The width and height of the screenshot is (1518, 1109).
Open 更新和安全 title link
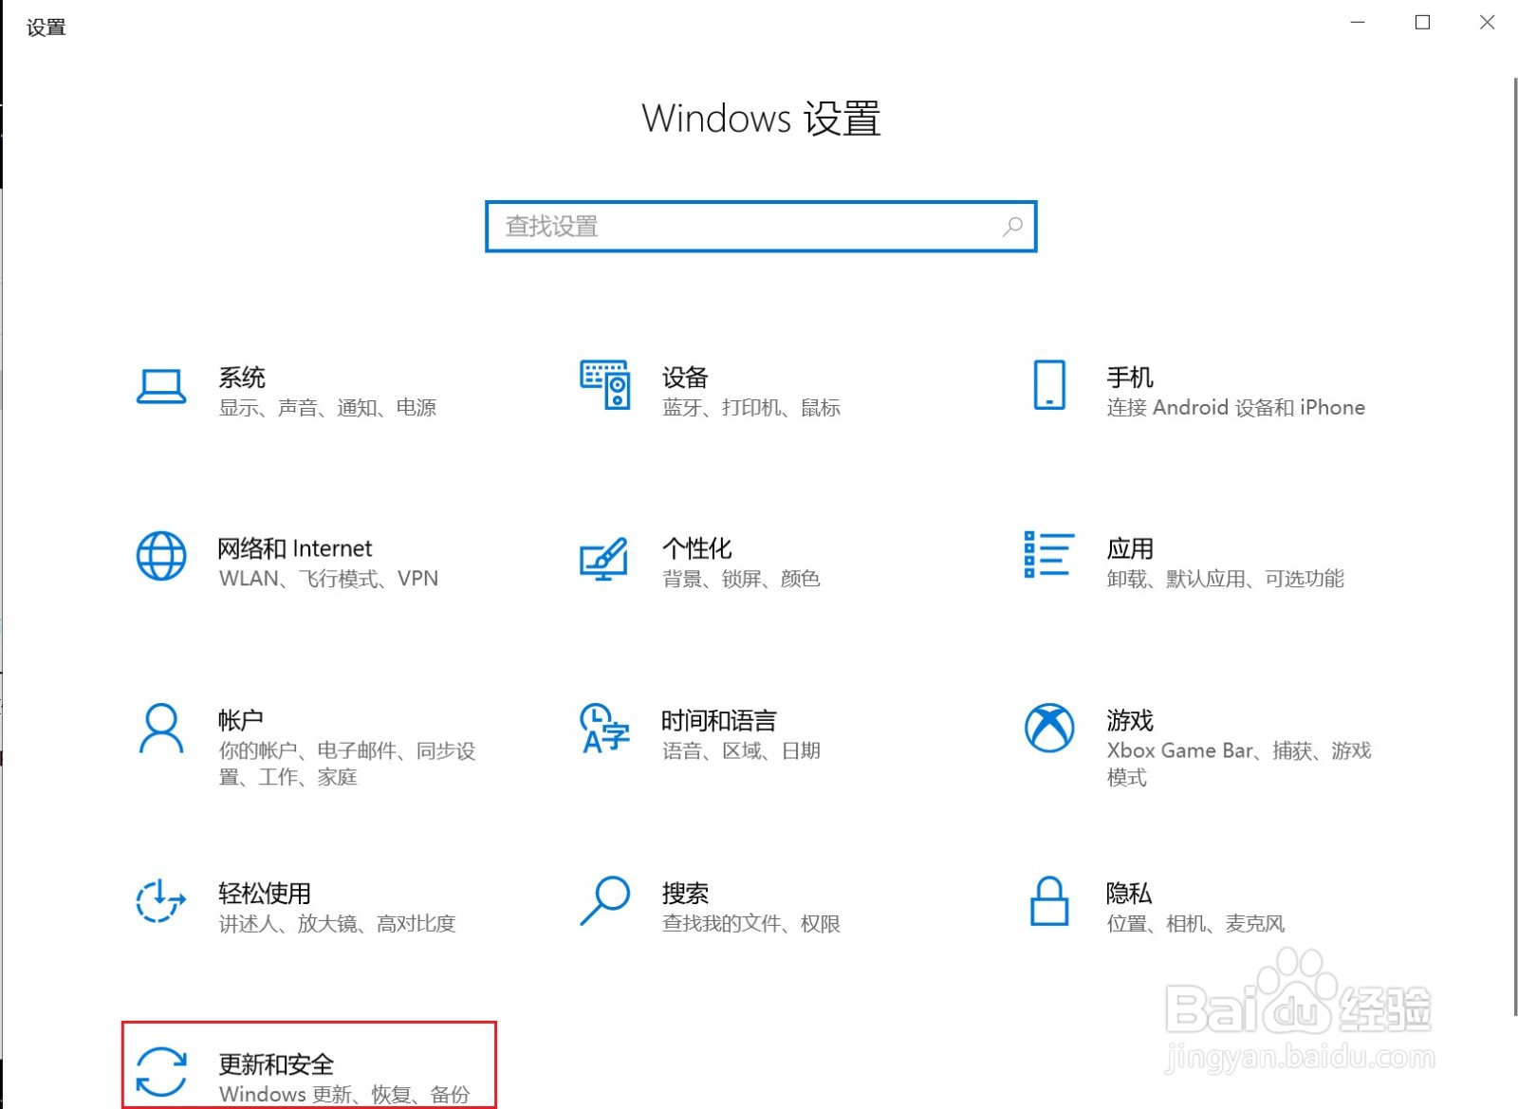coord(276,1064)
